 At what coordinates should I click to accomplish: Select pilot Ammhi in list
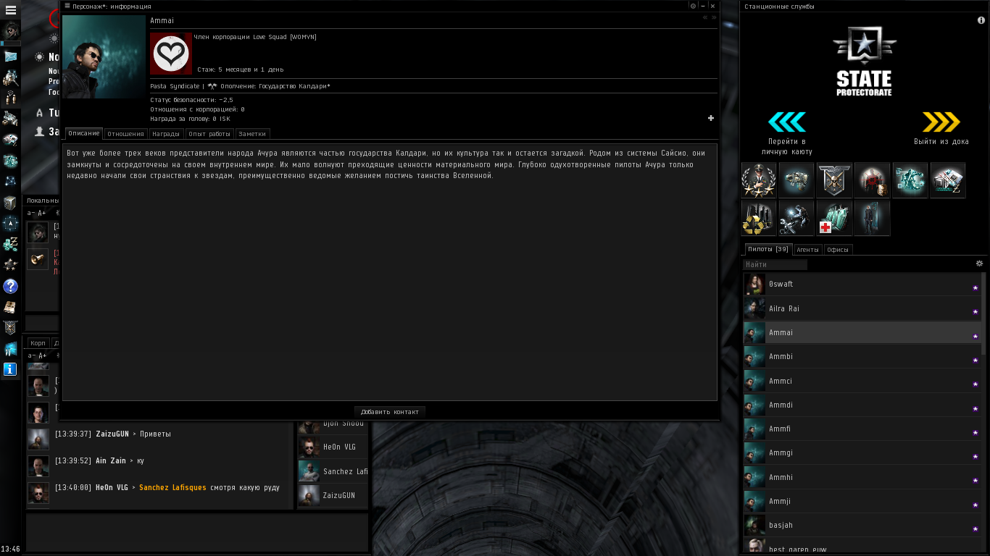click(862, 477)
